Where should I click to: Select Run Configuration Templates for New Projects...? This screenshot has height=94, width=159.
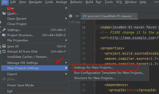[108, 73]
